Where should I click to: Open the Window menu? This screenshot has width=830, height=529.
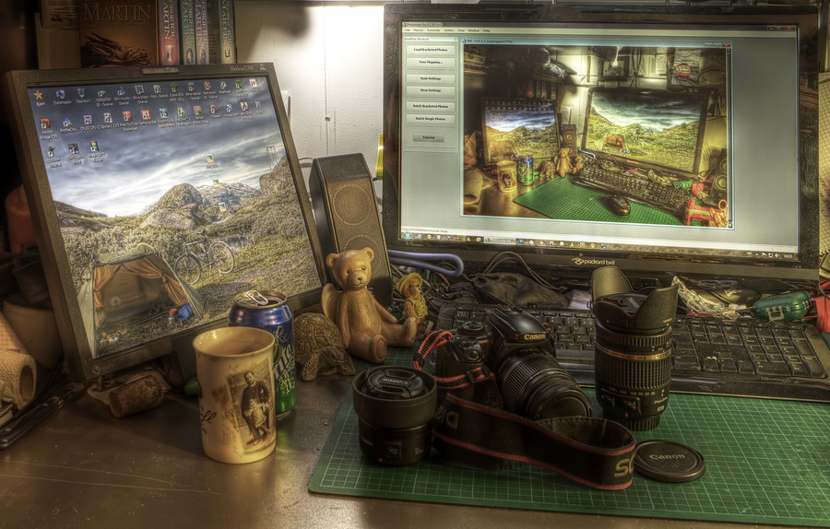click(474, 30)
